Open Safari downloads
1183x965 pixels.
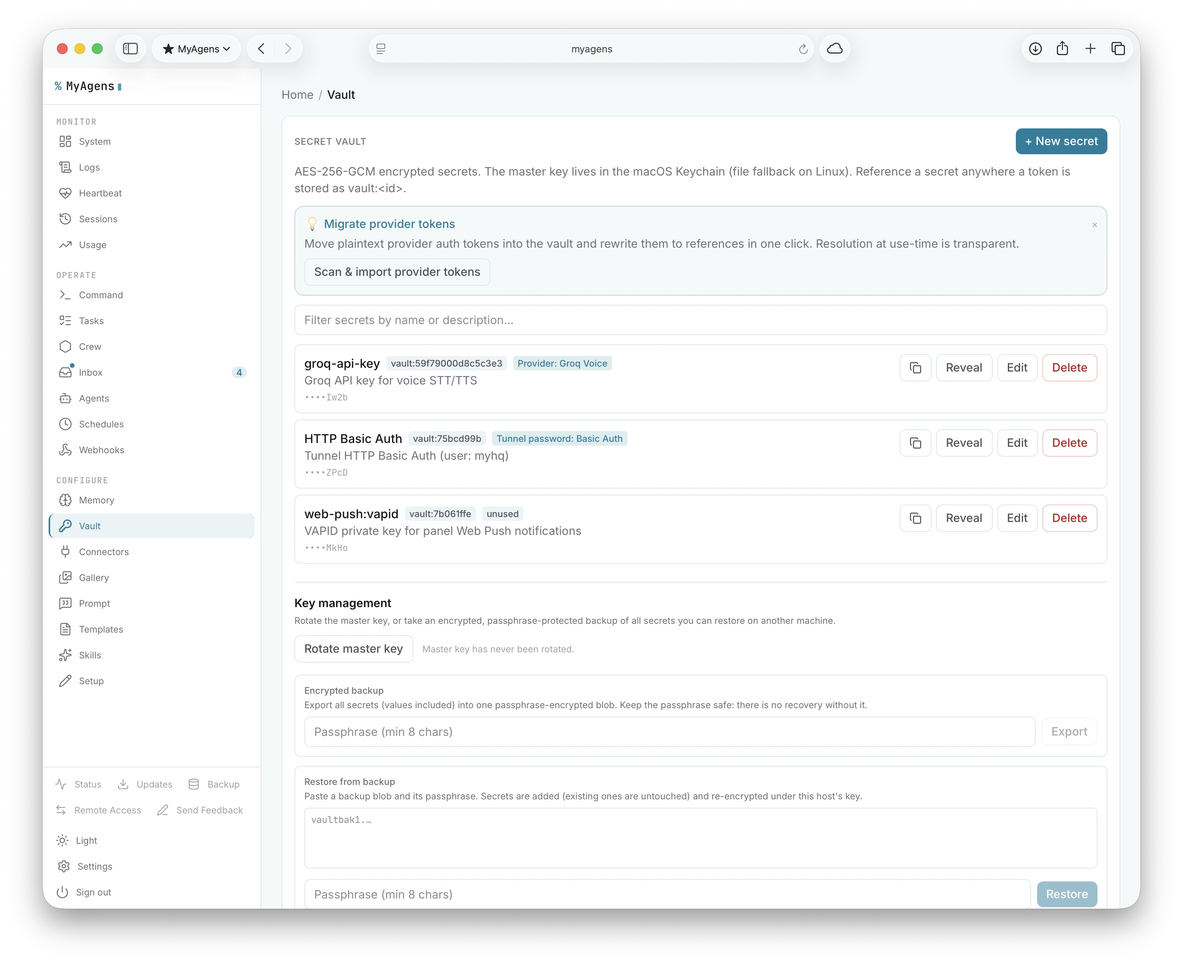1035,49
